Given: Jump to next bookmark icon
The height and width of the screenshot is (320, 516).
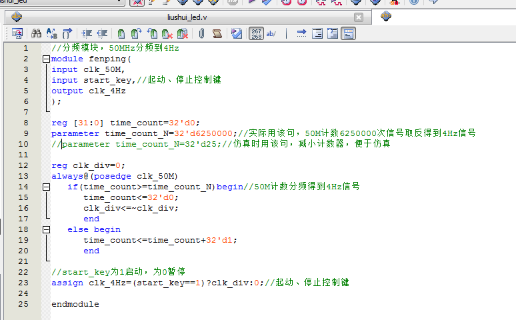Looking at the screenshot, I should [136, 33].
